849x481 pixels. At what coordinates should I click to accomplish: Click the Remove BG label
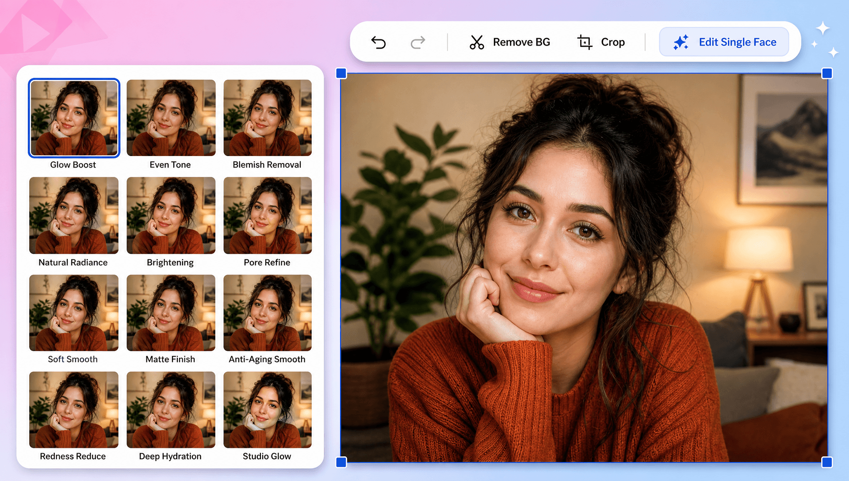[521, 42]
